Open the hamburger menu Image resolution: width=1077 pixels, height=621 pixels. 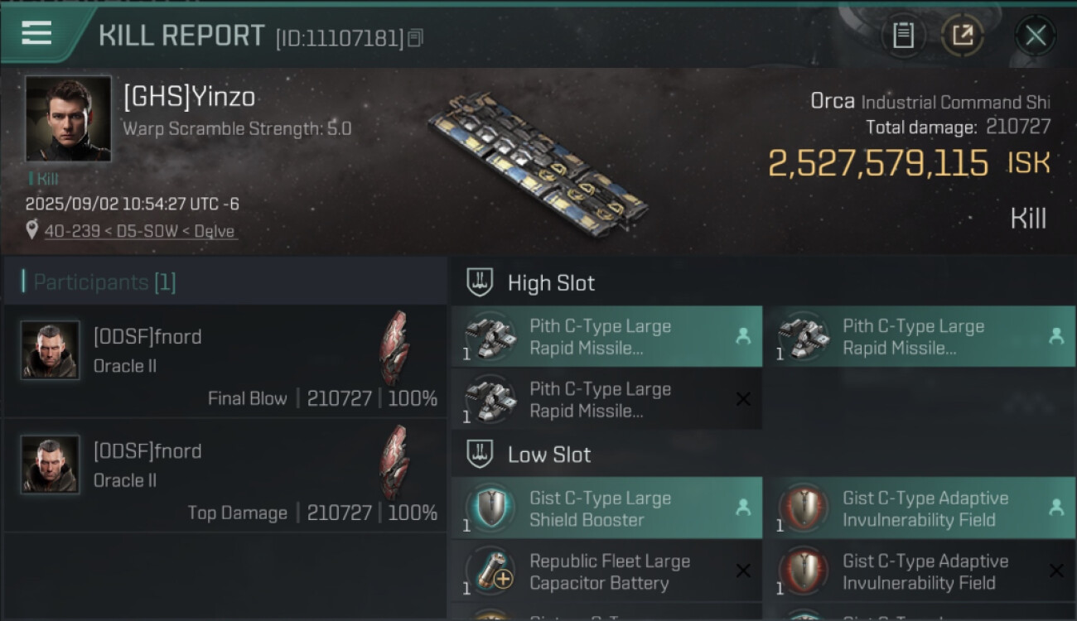pos(36,34)
